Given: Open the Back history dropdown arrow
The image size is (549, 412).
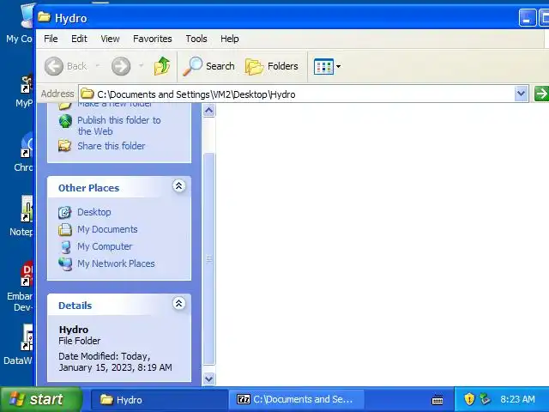Looking at the screenshot, I should [98, 65].
